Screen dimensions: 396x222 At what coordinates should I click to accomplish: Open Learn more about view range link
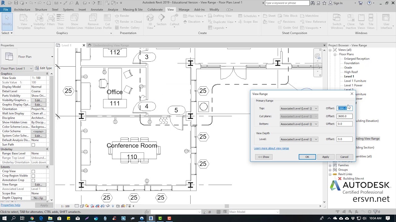point(271,148)
